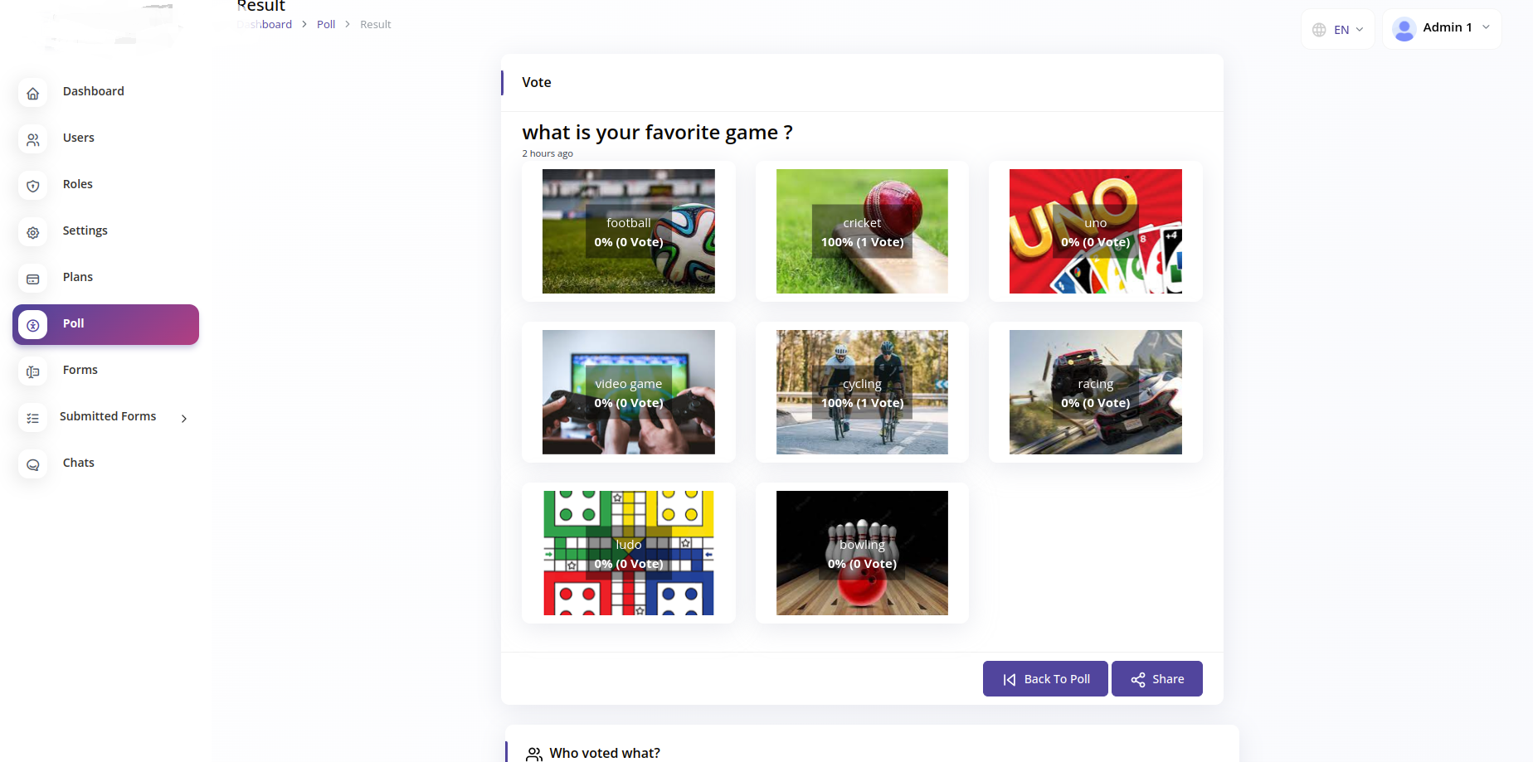
Task: Select the cricket option thumbnail
Action: click(x=862, y=231)
